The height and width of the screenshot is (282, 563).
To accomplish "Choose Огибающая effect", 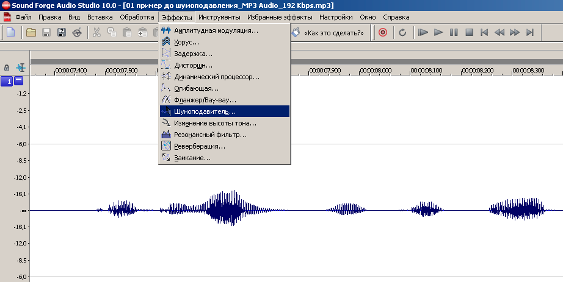I will pyautogui.click(x=225, y=88).
